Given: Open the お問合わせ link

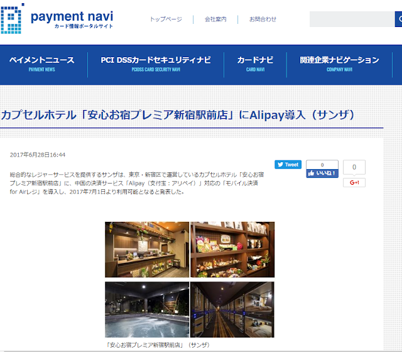Looking at the screenshot, I should tap(263, 19).
